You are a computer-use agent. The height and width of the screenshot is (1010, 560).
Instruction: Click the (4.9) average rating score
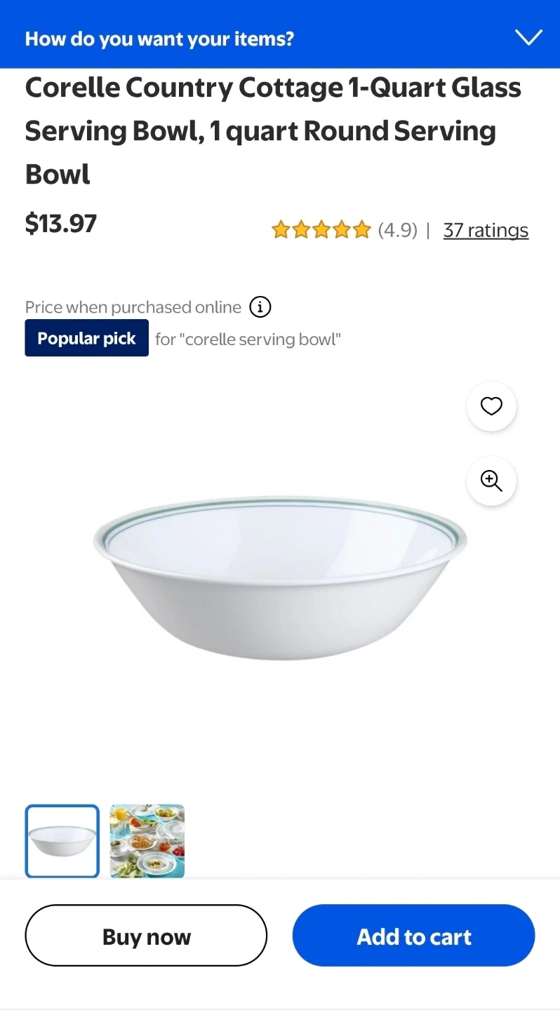click(x=397, y=230)
